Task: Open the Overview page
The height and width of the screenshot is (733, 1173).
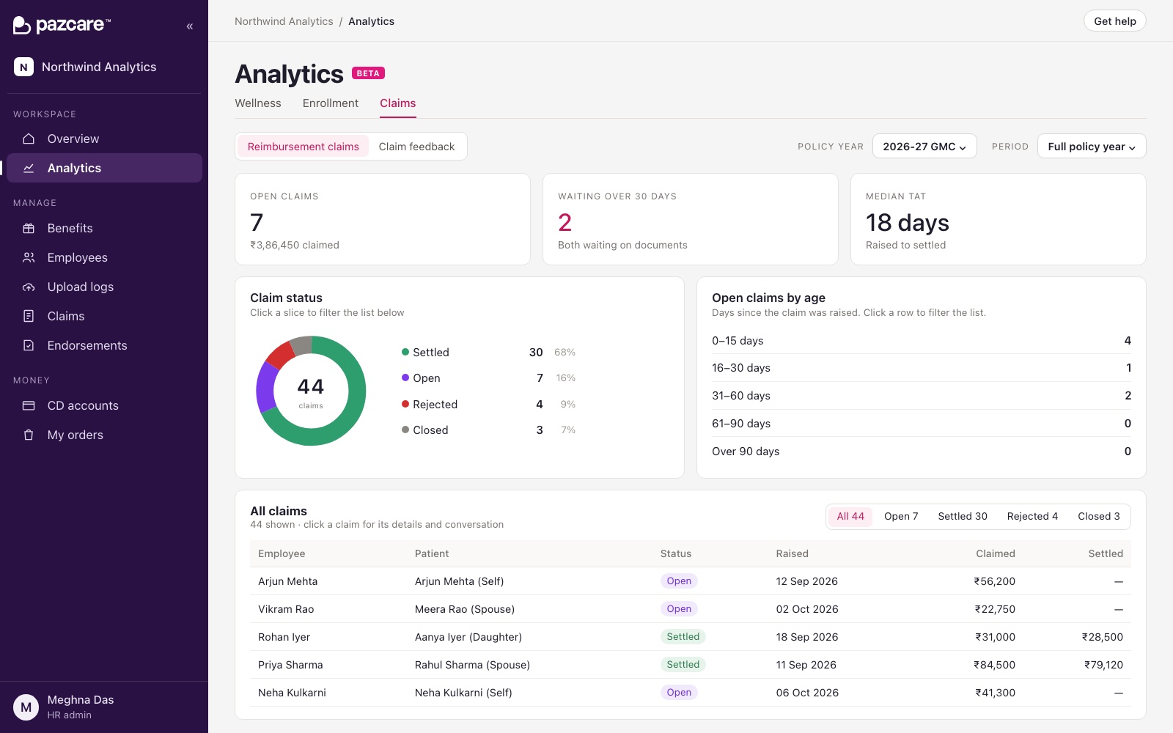Action: click(x=104, y=139)
